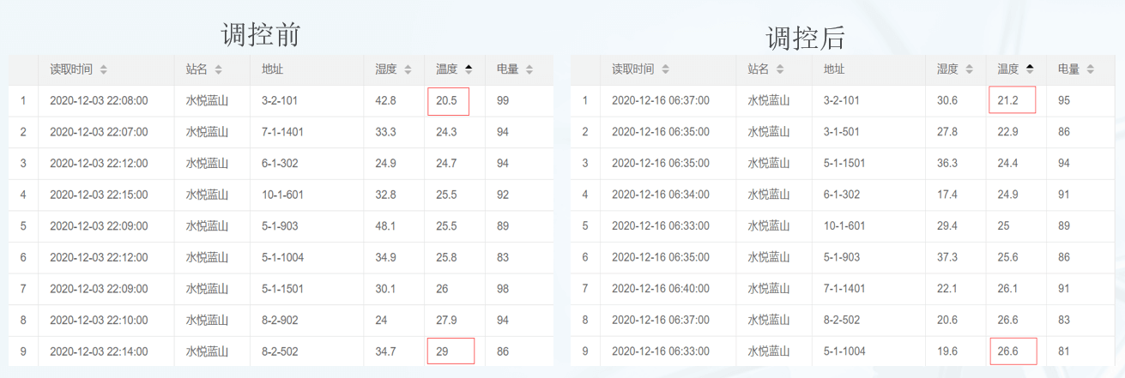The image size is (1125, 378).
Task: Sort 调控前 table by 湿度 sort arrows
Action: [x=408, y=69]
